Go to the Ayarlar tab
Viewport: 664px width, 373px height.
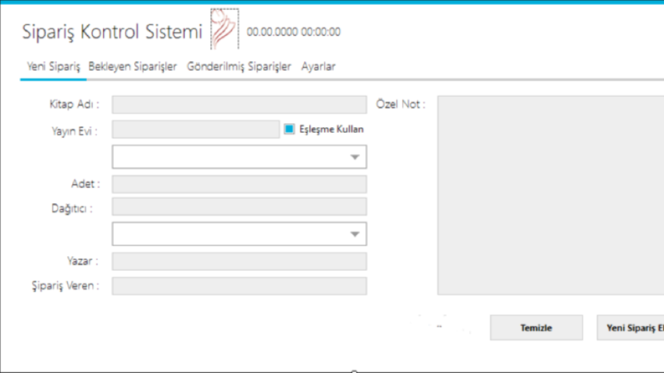pos(318,66)
